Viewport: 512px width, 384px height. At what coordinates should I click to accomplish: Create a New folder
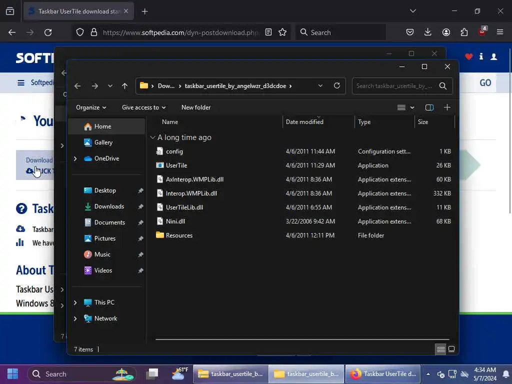pos(196,107)
